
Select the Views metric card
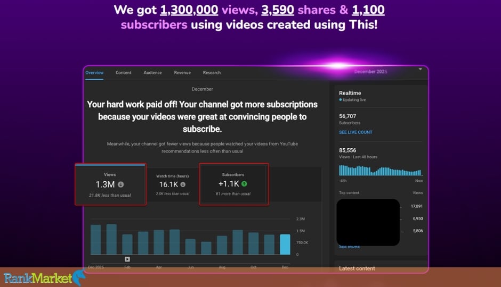(110, 184)
